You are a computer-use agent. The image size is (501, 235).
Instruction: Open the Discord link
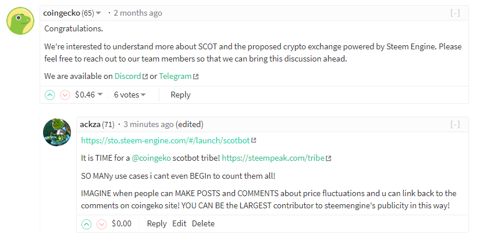pos(127,76)
